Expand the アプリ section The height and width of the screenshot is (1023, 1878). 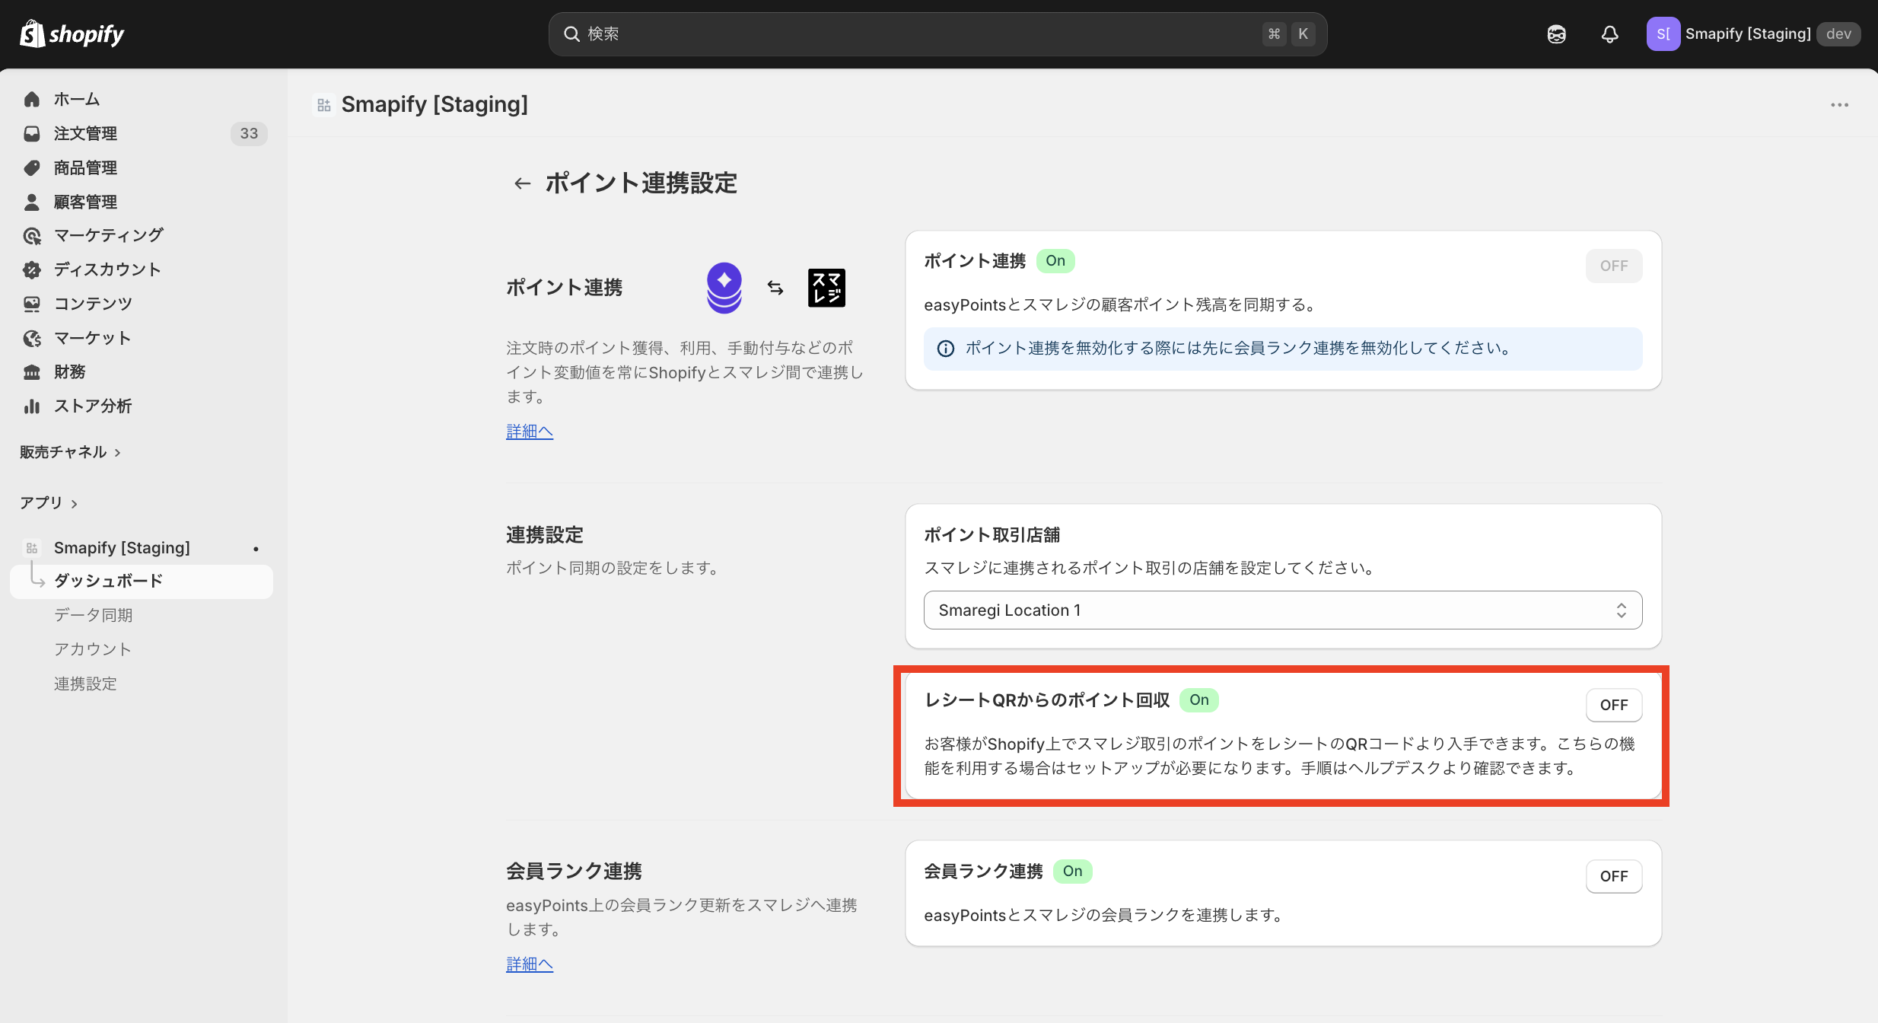(x=49, y=503)
